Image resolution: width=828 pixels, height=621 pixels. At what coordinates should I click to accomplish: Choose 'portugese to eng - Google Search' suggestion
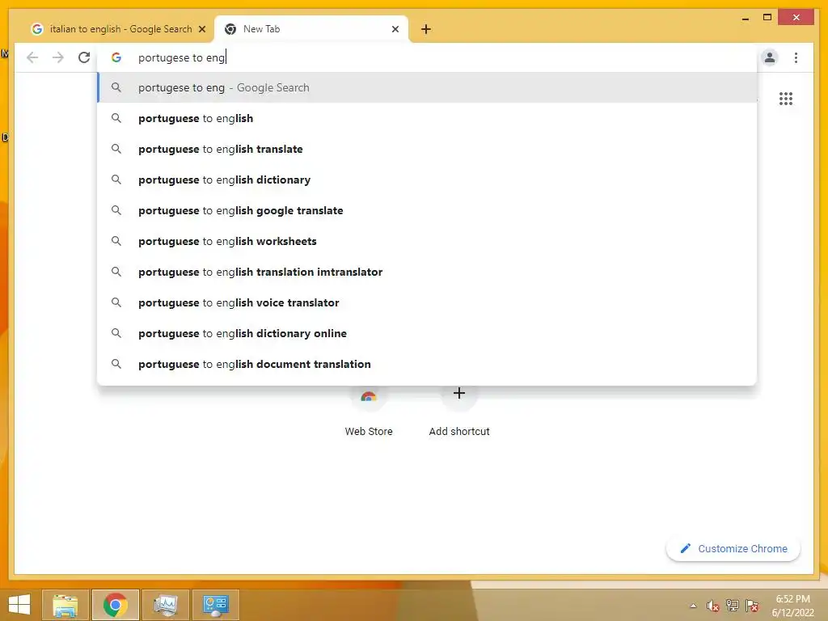point(427,87)
